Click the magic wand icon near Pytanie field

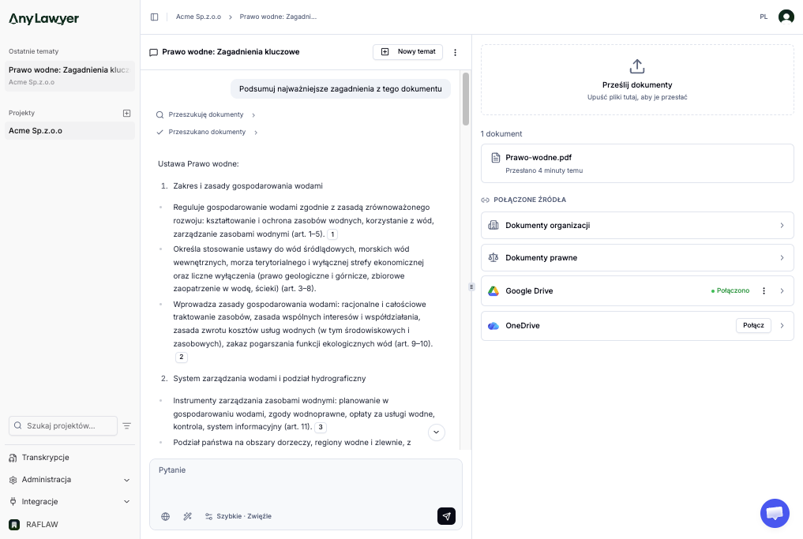[187, 516]
